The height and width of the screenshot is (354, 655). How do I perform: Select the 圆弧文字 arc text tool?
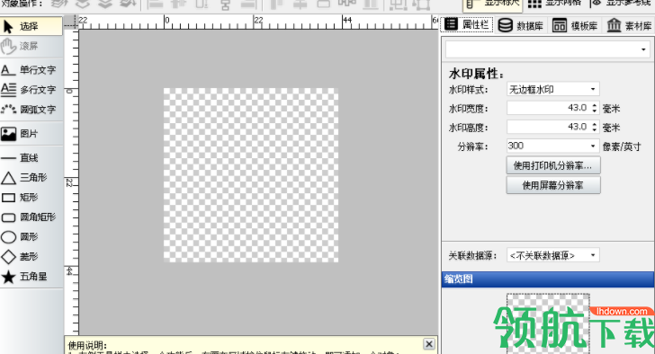[31, 110]
